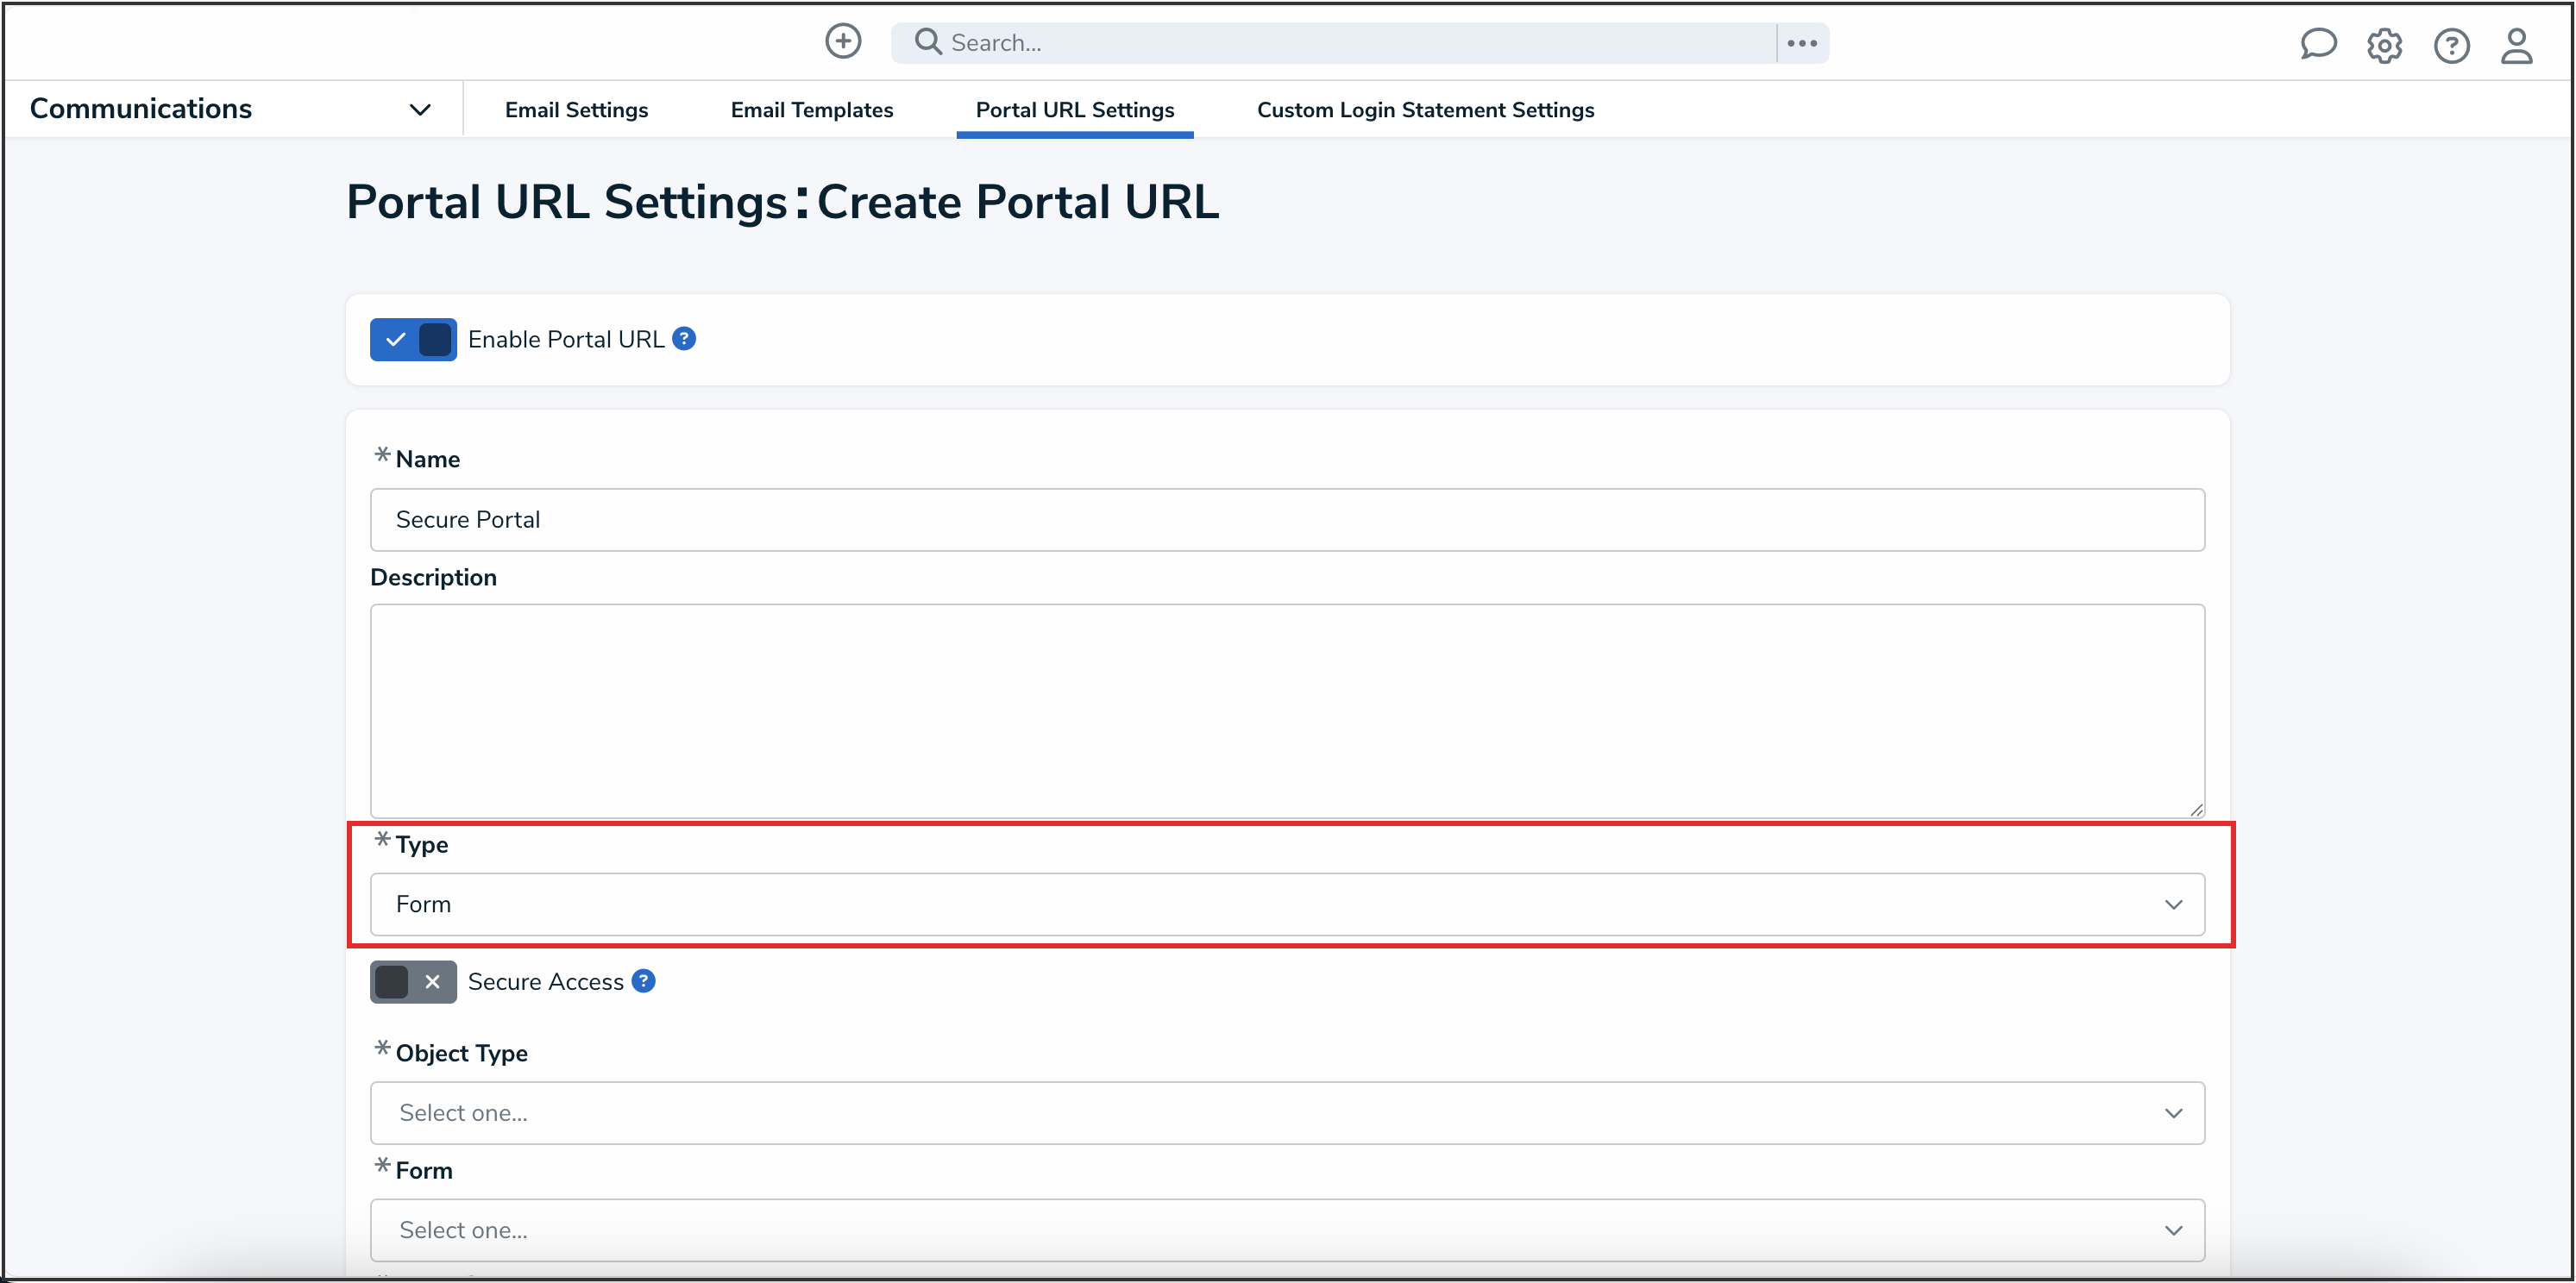Switch to Email Settings tab
This screenshot has width=2576, height=1283.
pyautogui.click(x=576, y=110)
